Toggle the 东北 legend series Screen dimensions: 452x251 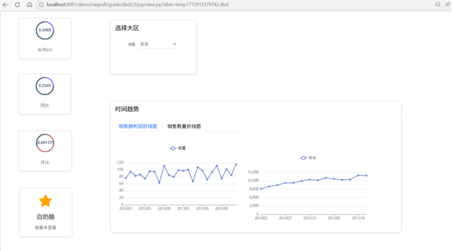click(308, 158)
